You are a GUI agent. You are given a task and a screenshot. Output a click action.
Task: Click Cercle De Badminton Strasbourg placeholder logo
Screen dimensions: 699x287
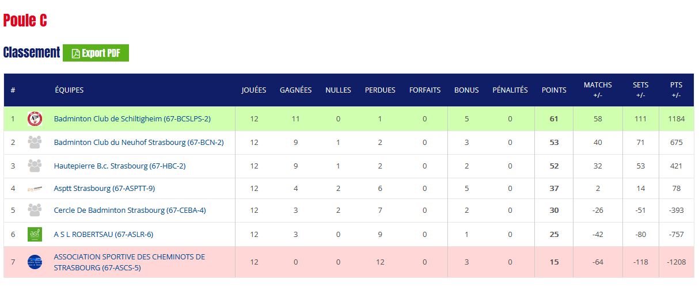click(x=35, y=211)
